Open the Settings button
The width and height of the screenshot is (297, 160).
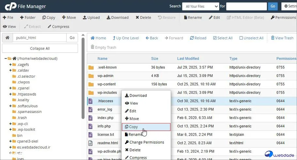click(289, 7)
